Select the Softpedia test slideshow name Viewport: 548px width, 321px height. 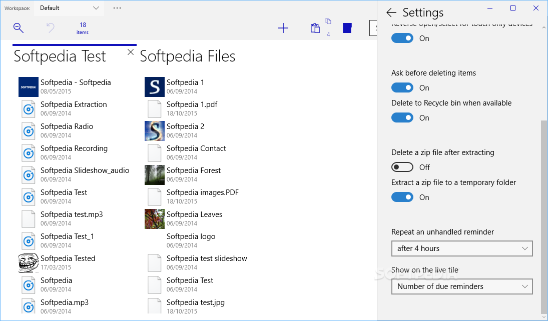[x=207, y=258]
